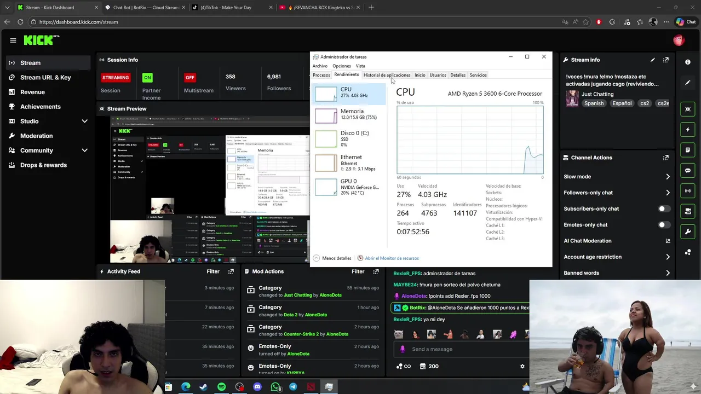Collapse Task Manager with Menos detalles
This screenshot has height=394, width=701.
coord(332,258)
